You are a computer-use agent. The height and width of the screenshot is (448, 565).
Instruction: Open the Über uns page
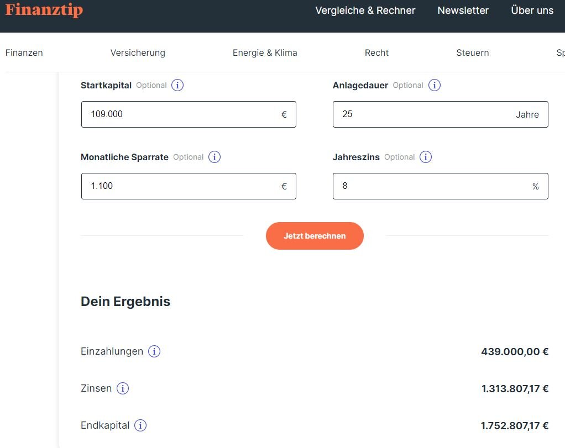[532, 10]
